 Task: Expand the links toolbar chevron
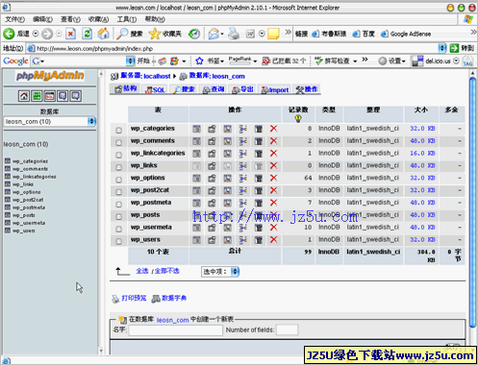(x=473, y=32)
